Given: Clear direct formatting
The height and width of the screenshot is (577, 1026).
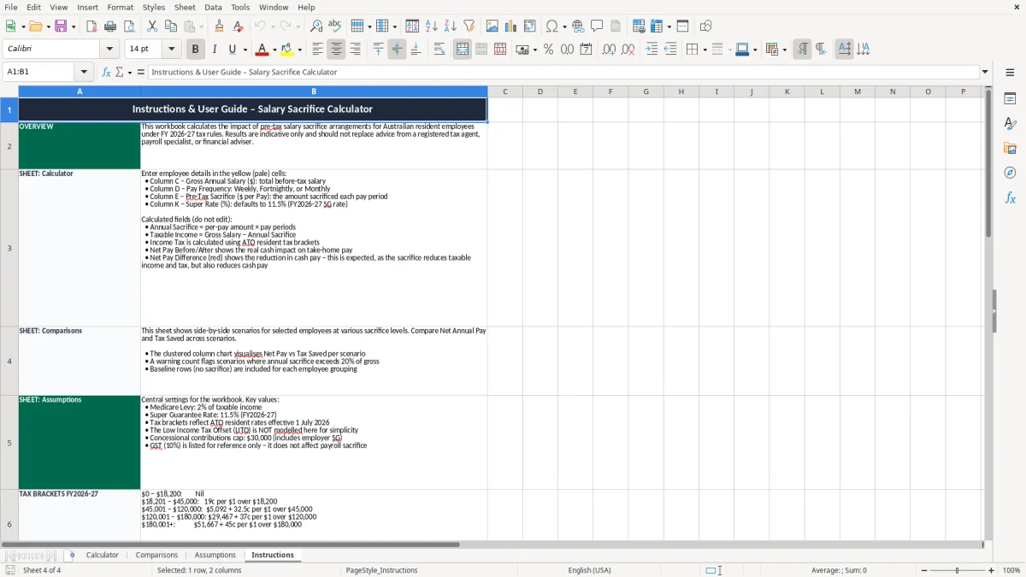Looking at the screenshot, I should click(x=238, y=26).
